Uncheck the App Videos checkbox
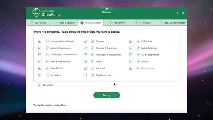The height and width of the screenshot is (120, 213). (x=40, y=75)
